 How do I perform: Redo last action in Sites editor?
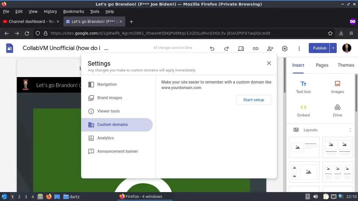pos(227,49)
